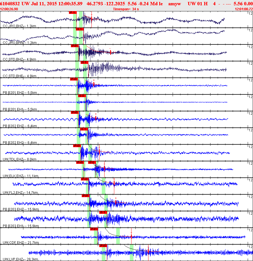Select the event ID 61040832 header line
This screenshot has height=261, width=253.
pos(126,4)
